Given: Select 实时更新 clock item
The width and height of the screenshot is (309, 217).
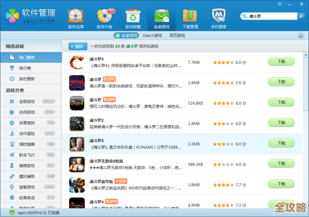Looking at the screenshot, I should tap(31, 79).
